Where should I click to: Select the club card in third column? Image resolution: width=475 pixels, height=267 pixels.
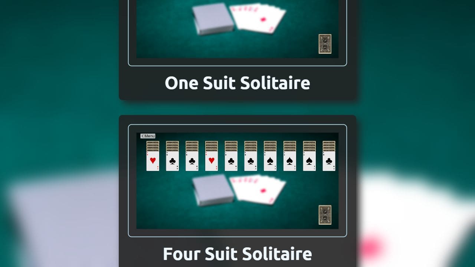tap(192, 161)
